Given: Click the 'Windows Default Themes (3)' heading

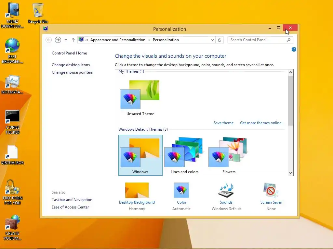Looking at the screenshot, I should [143, 129].
